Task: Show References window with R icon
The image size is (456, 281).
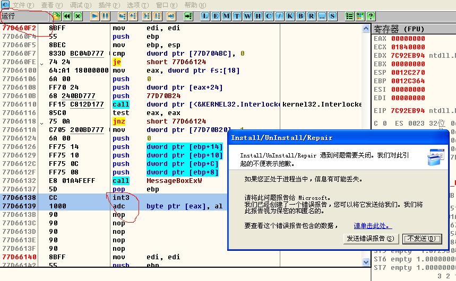Action: 311,16
